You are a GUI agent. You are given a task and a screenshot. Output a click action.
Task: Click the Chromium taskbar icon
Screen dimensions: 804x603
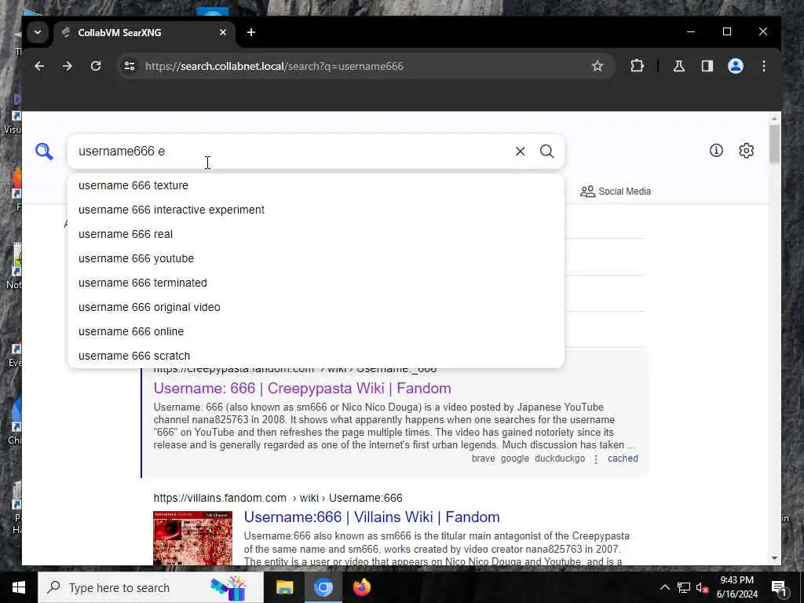323,587
